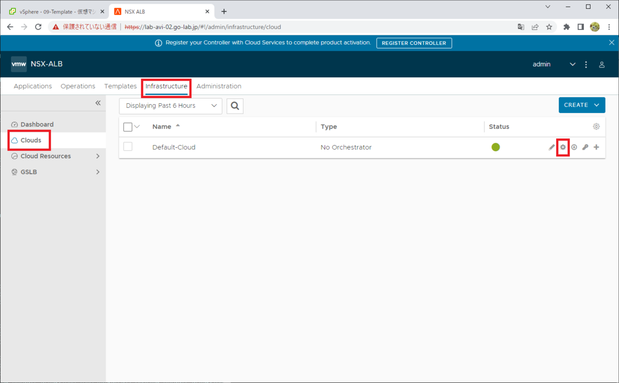Open Chrome extensions puzzle icon
619x383 pixels.
click(566, 27)
